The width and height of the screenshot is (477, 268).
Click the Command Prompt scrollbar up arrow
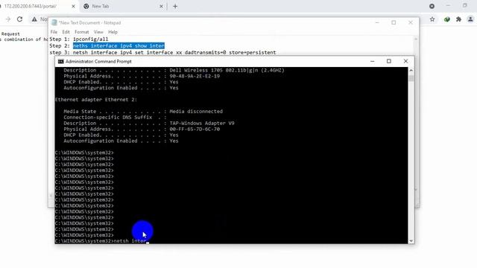[x=411, y=70]
